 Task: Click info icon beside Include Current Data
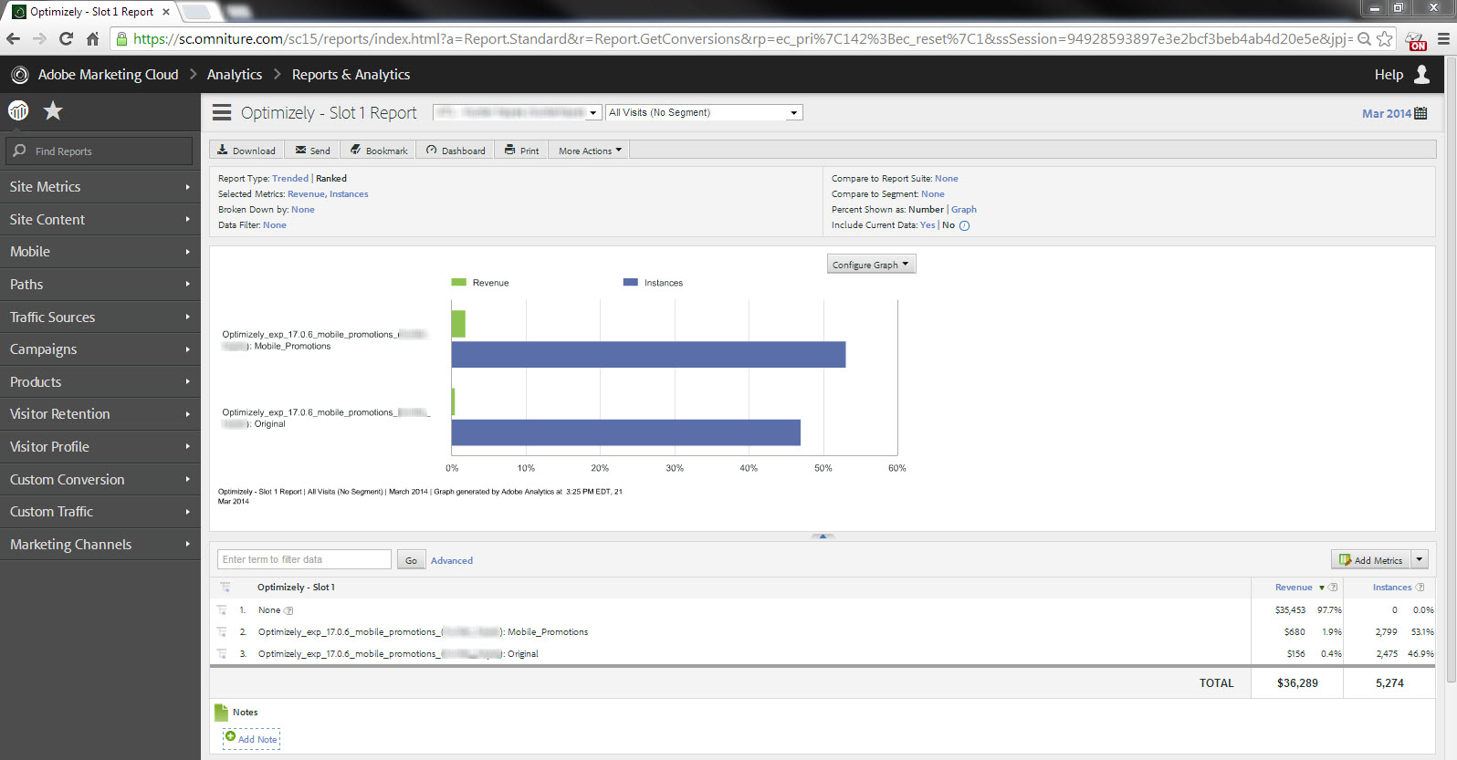pyautogui.click(x=965, y=225)
